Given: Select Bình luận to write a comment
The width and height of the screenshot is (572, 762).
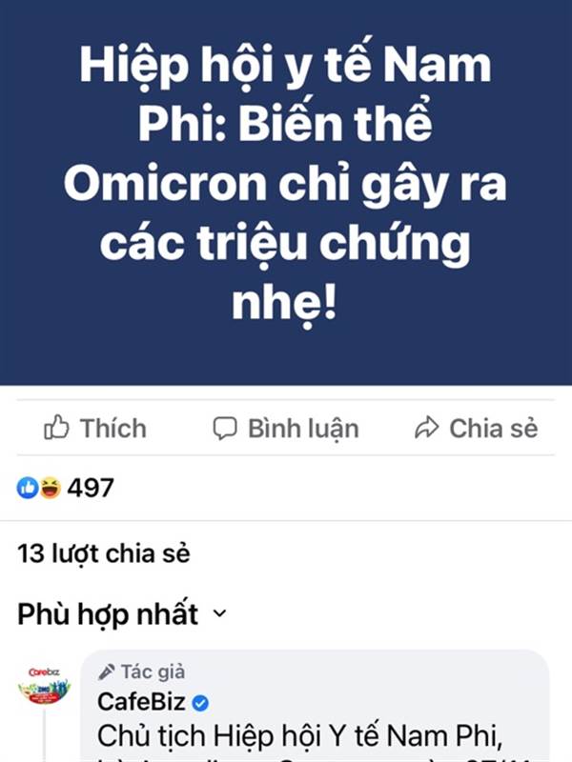Looking at the screenshot, I should tap(286, 429).
